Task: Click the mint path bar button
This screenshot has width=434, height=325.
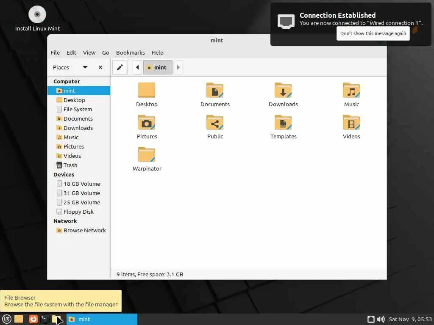Action: tap(158, 67)
